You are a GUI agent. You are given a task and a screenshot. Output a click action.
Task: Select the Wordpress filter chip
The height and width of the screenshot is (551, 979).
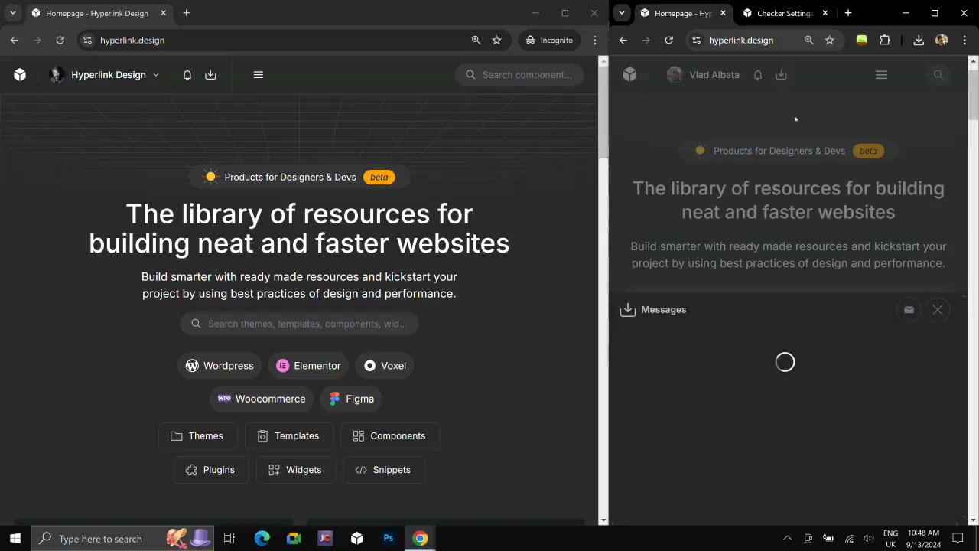point(220,366)
